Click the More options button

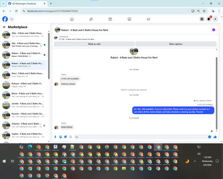point(176,44)
